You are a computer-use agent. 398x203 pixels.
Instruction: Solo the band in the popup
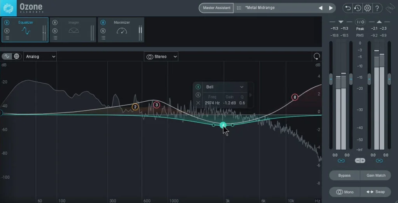(198, 95)
